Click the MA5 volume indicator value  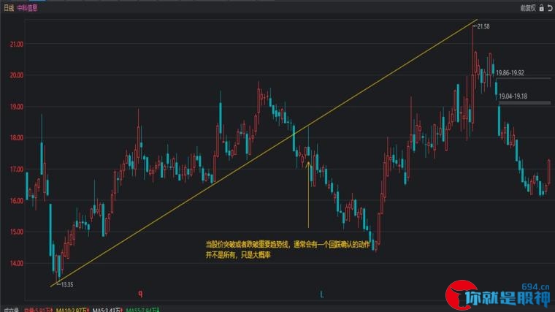click(107, 310)
